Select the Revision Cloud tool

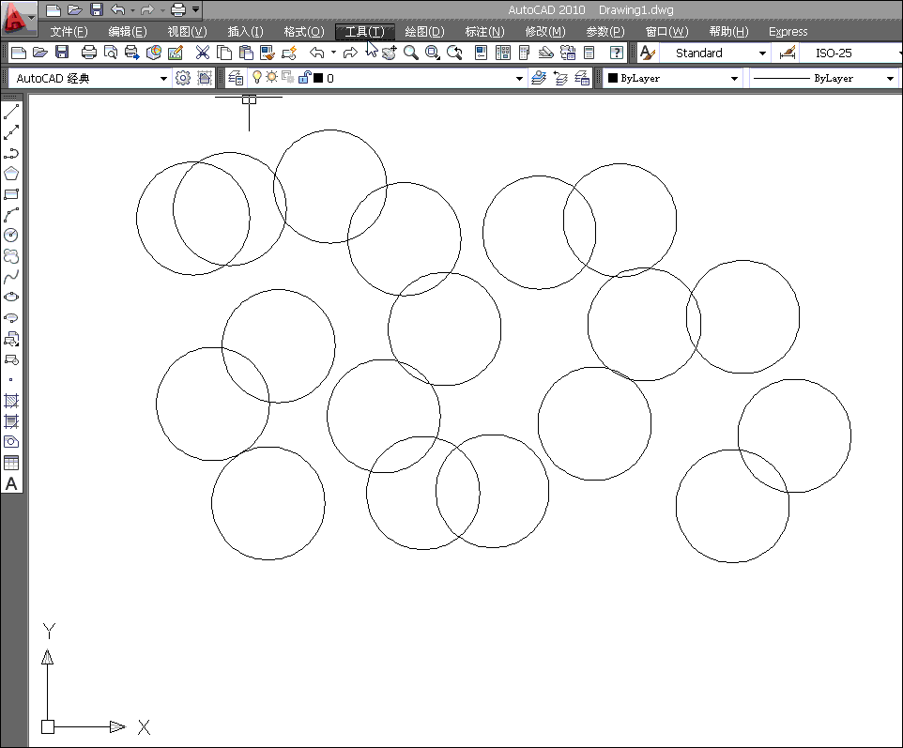[11, 255]
